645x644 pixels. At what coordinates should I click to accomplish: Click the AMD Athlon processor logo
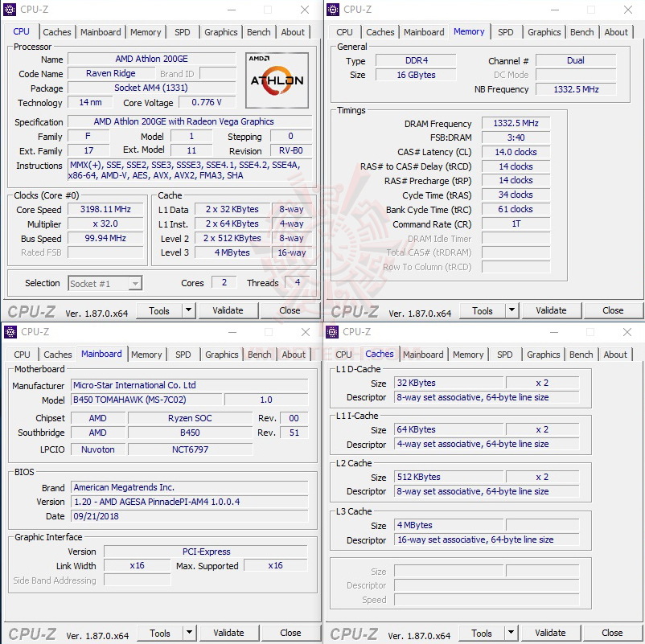point(277,80)
